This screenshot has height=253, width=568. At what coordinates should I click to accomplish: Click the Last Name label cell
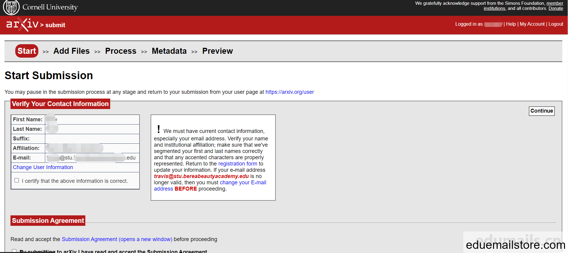coord(28,129)
